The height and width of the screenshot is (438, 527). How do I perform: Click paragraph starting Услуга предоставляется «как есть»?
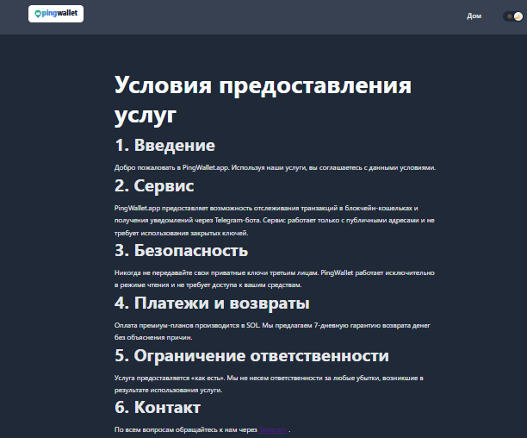pyautogui.click(x=269, y=384)
